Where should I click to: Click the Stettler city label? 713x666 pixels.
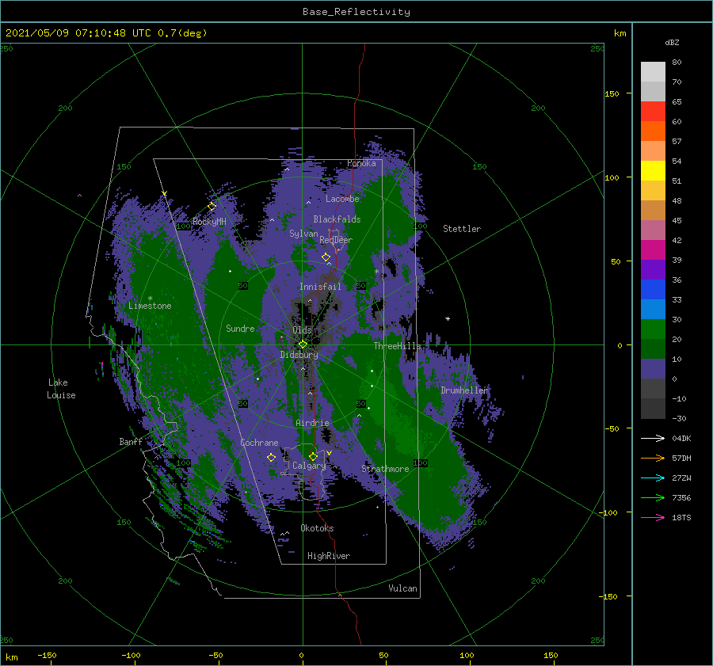tap(462, 229)
